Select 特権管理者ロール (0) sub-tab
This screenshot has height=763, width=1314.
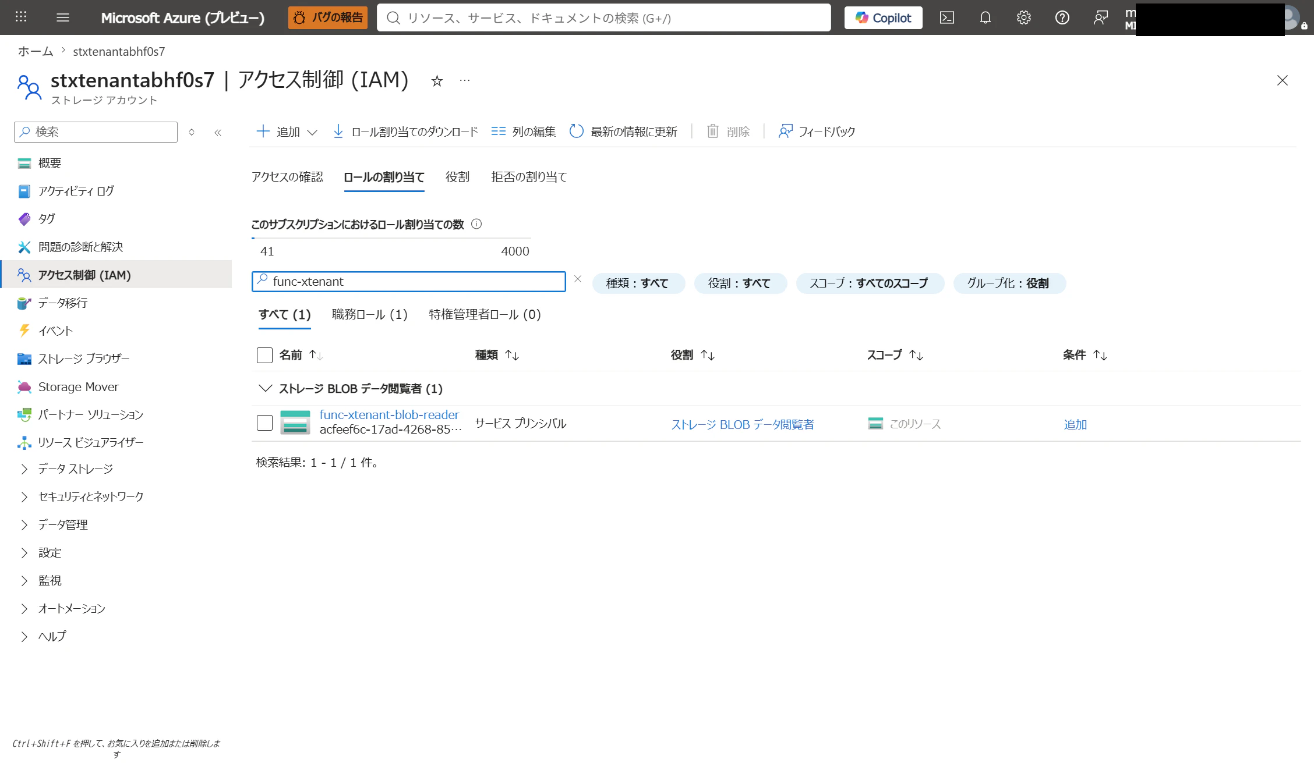(485, 315)
